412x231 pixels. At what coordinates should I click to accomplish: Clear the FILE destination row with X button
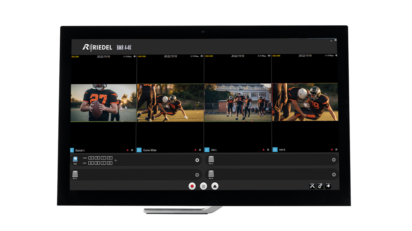197,160
